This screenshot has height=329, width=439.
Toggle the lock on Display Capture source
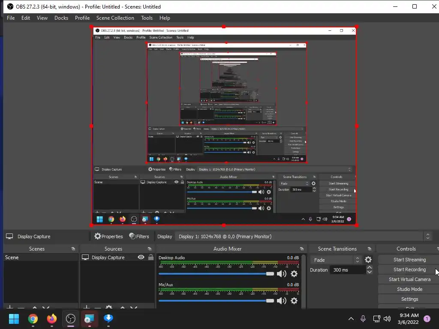point(150,257)
